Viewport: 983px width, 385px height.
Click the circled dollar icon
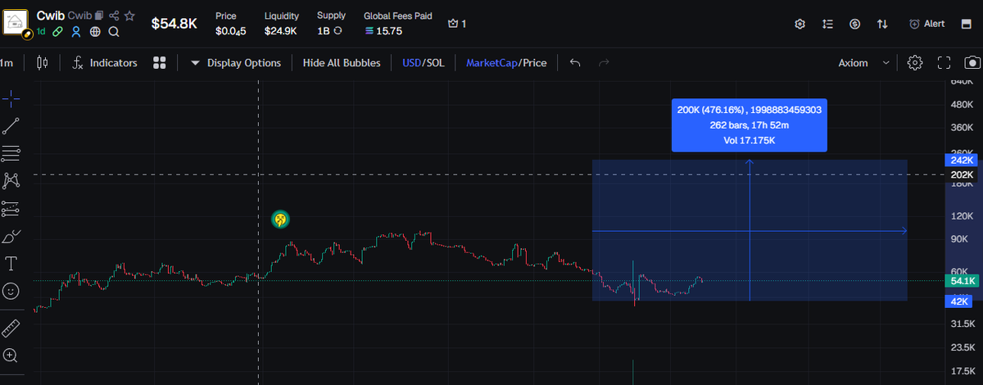855,24
